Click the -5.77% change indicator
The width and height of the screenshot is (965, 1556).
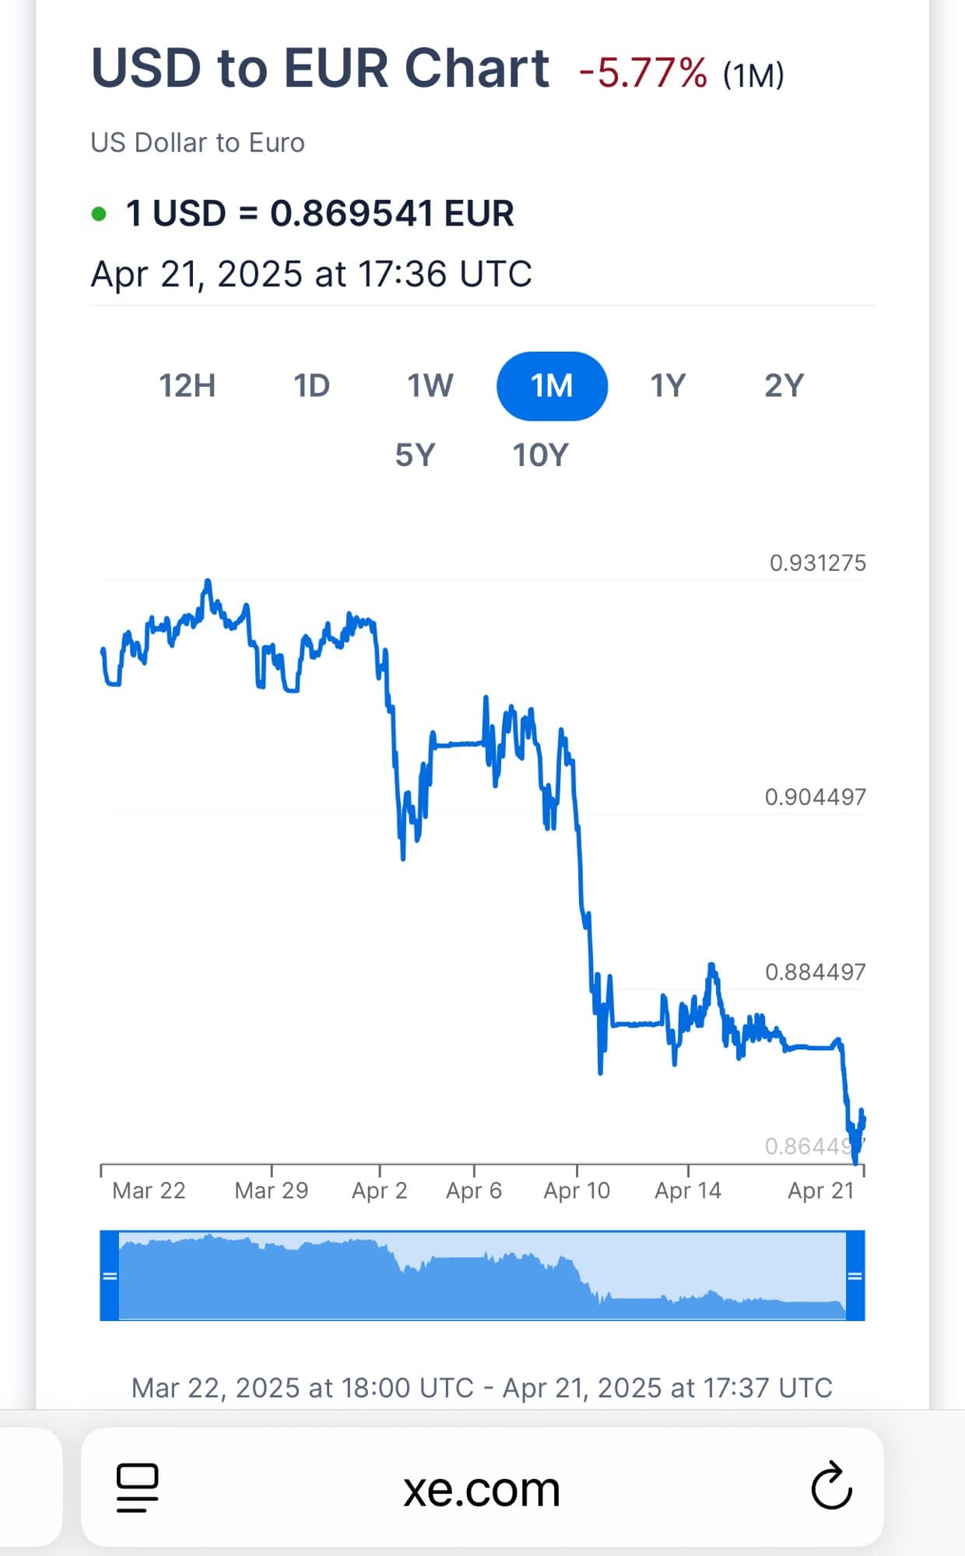click(644, 73)
